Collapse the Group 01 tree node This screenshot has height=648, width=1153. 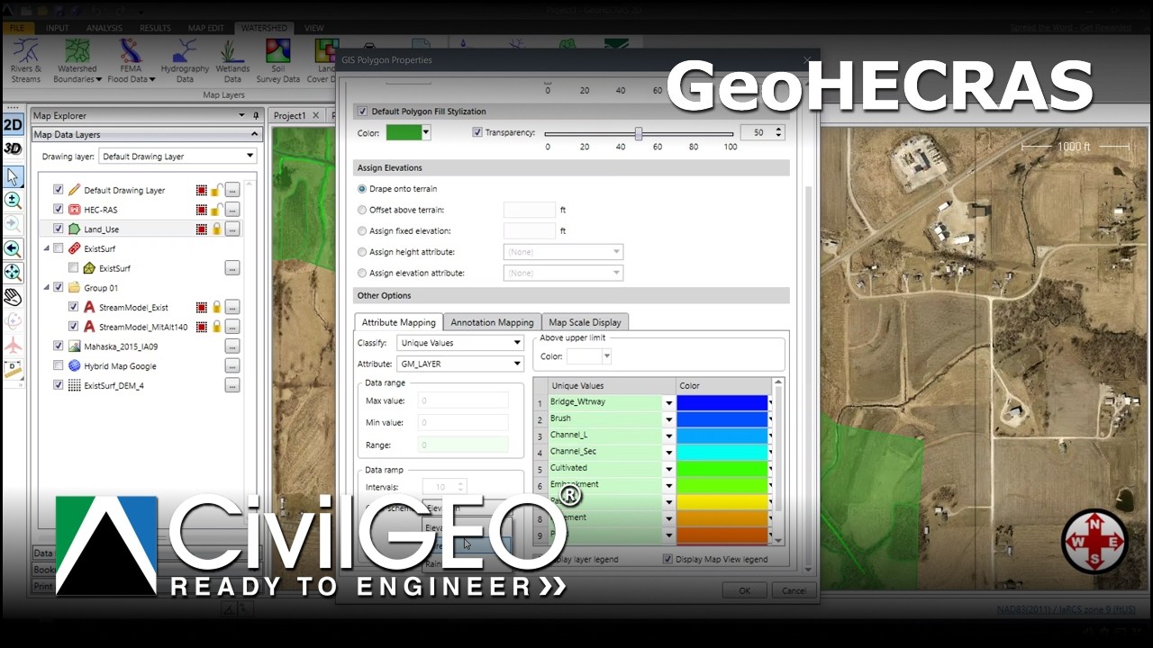(47, 288)
